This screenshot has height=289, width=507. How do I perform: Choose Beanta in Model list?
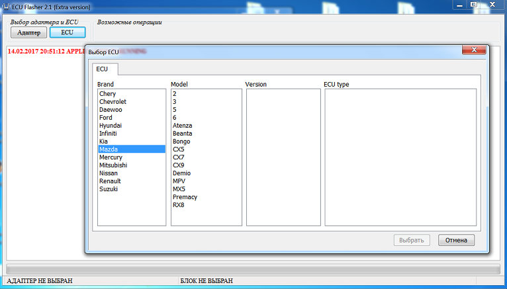click(207, 134)
